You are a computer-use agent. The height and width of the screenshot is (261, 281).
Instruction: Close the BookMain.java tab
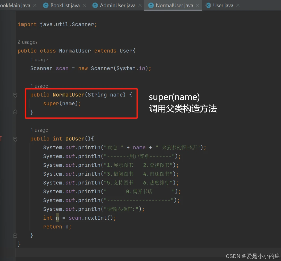click(35, 5)
